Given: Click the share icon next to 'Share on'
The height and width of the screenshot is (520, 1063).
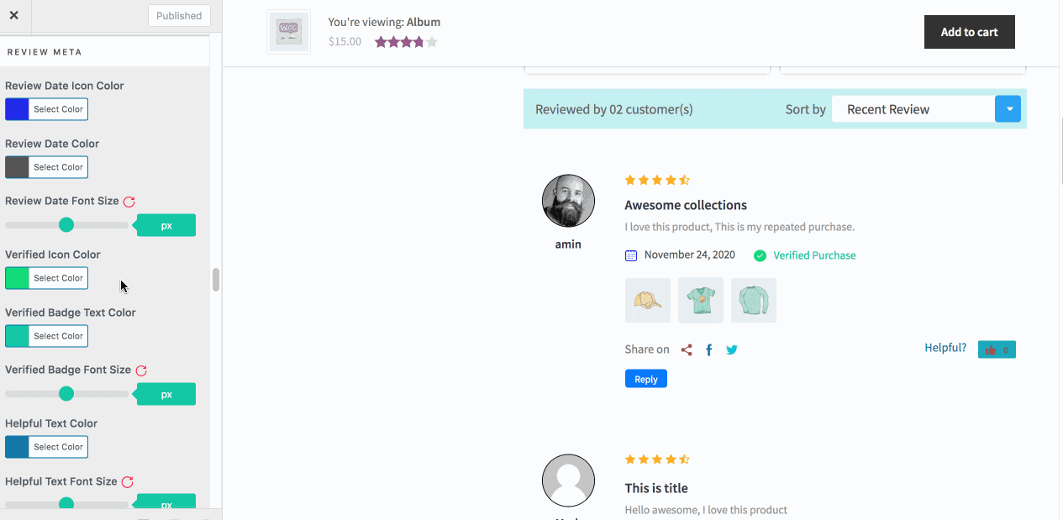Looking at the screenshot, I should (x=687, y=349).
